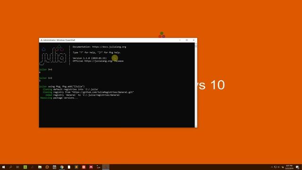
Task: Minimize the PowerShell window
Action: [180, 40]
